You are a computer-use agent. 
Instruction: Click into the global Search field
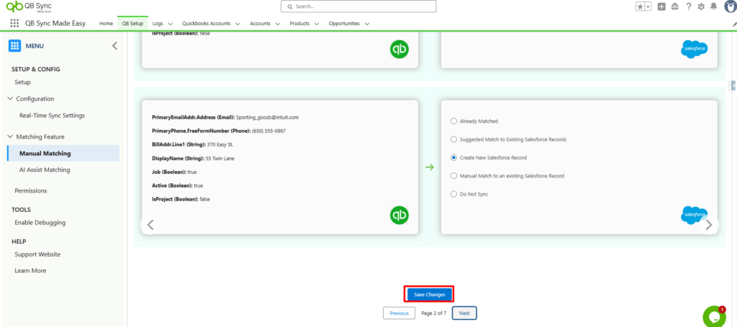coord(358,6)
